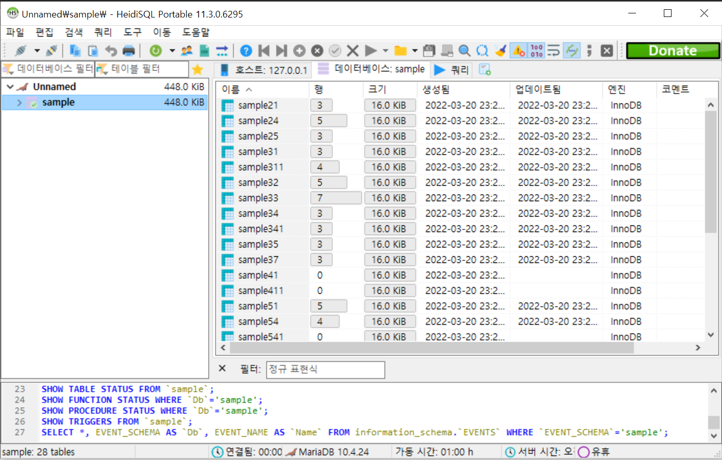Click the print icon

(x=129, y=50)
